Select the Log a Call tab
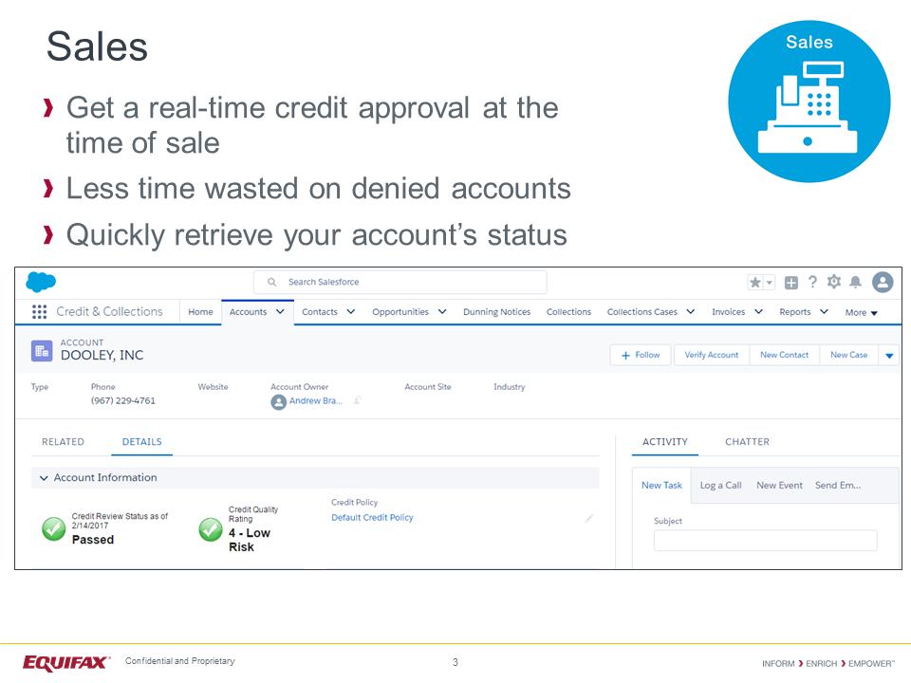 point(720,486)
